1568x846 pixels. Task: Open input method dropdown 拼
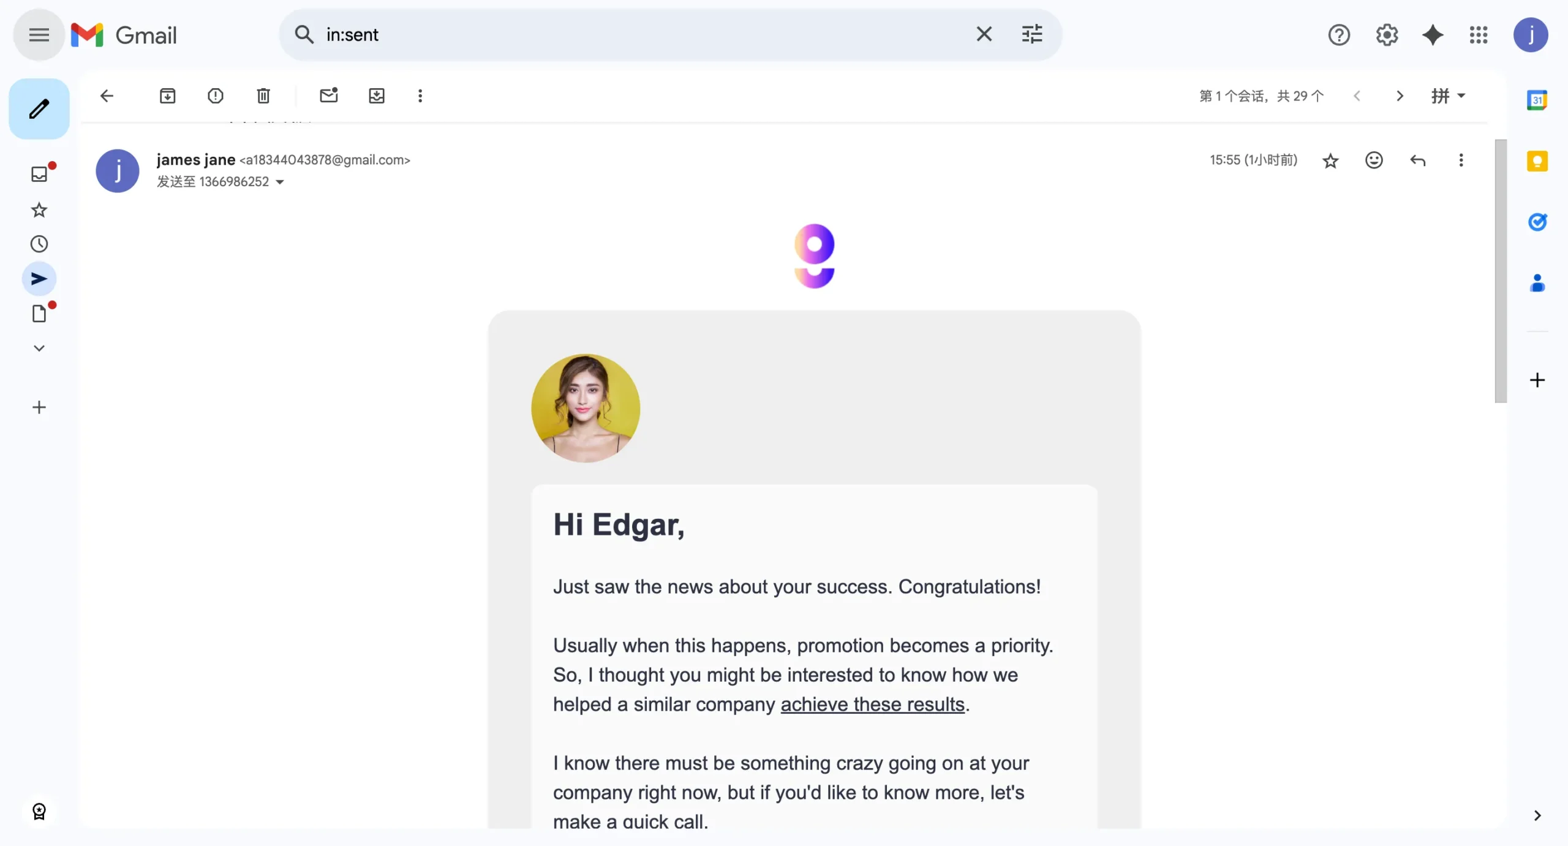1448,96
